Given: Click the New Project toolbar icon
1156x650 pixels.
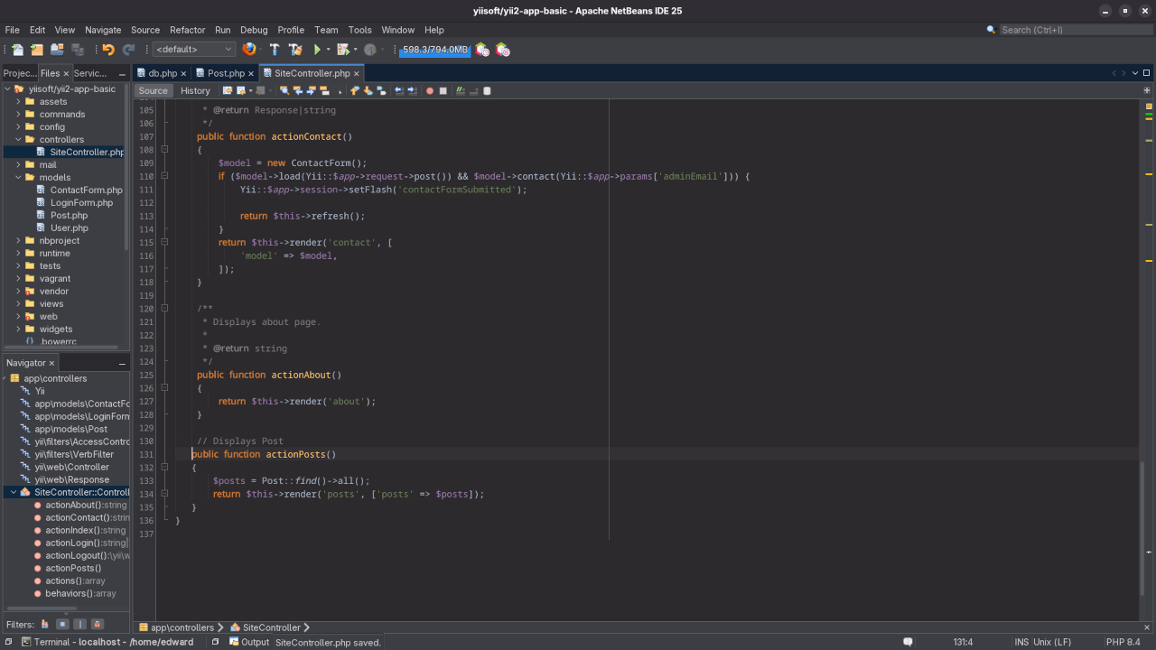Looking at the screenshot, I should (x=37, y=50).
